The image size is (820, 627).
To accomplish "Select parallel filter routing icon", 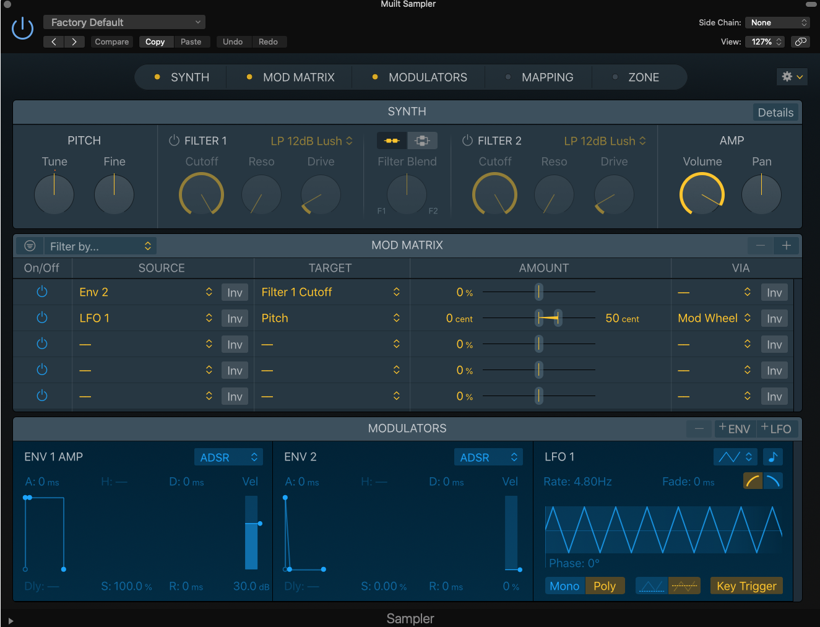I will (x=422, y=141).
